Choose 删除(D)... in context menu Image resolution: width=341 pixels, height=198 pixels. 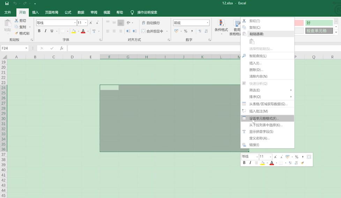click(267, 70)
